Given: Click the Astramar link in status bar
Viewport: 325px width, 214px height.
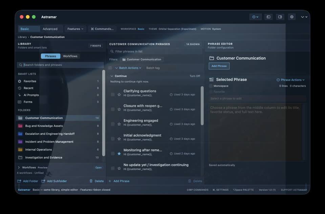Looking at the screenshot, I should 24,190.
